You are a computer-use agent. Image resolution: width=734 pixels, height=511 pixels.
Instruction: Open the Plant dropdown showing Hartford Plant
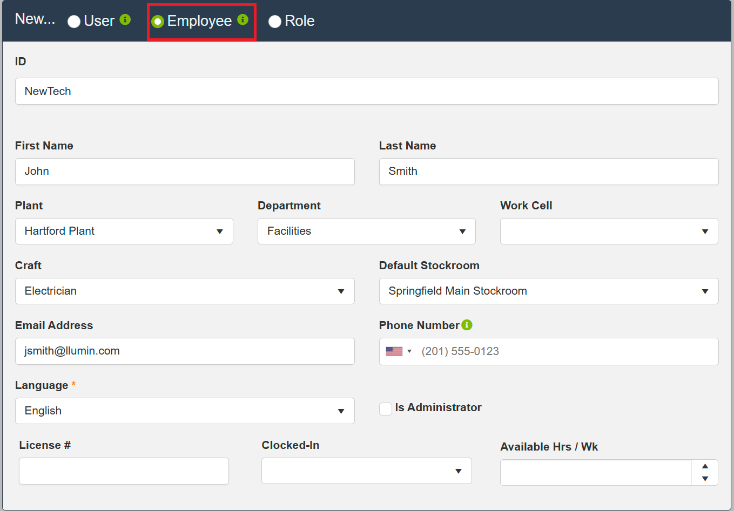(124, 231)
